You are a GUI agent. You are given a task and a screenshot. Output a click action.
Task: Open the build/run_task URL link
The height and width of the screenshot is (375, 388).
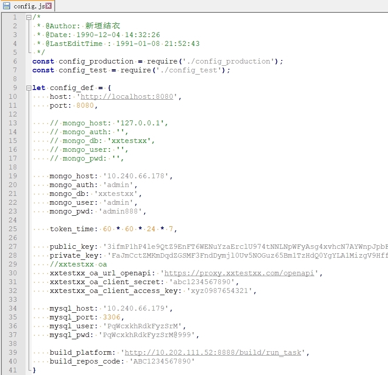coord(213,352)
